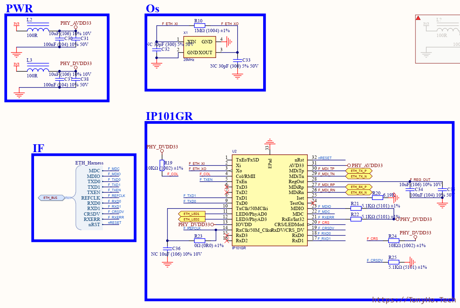Select the R23 zero-ohm resistor
The image size is (460, 308).
point(199,241)
